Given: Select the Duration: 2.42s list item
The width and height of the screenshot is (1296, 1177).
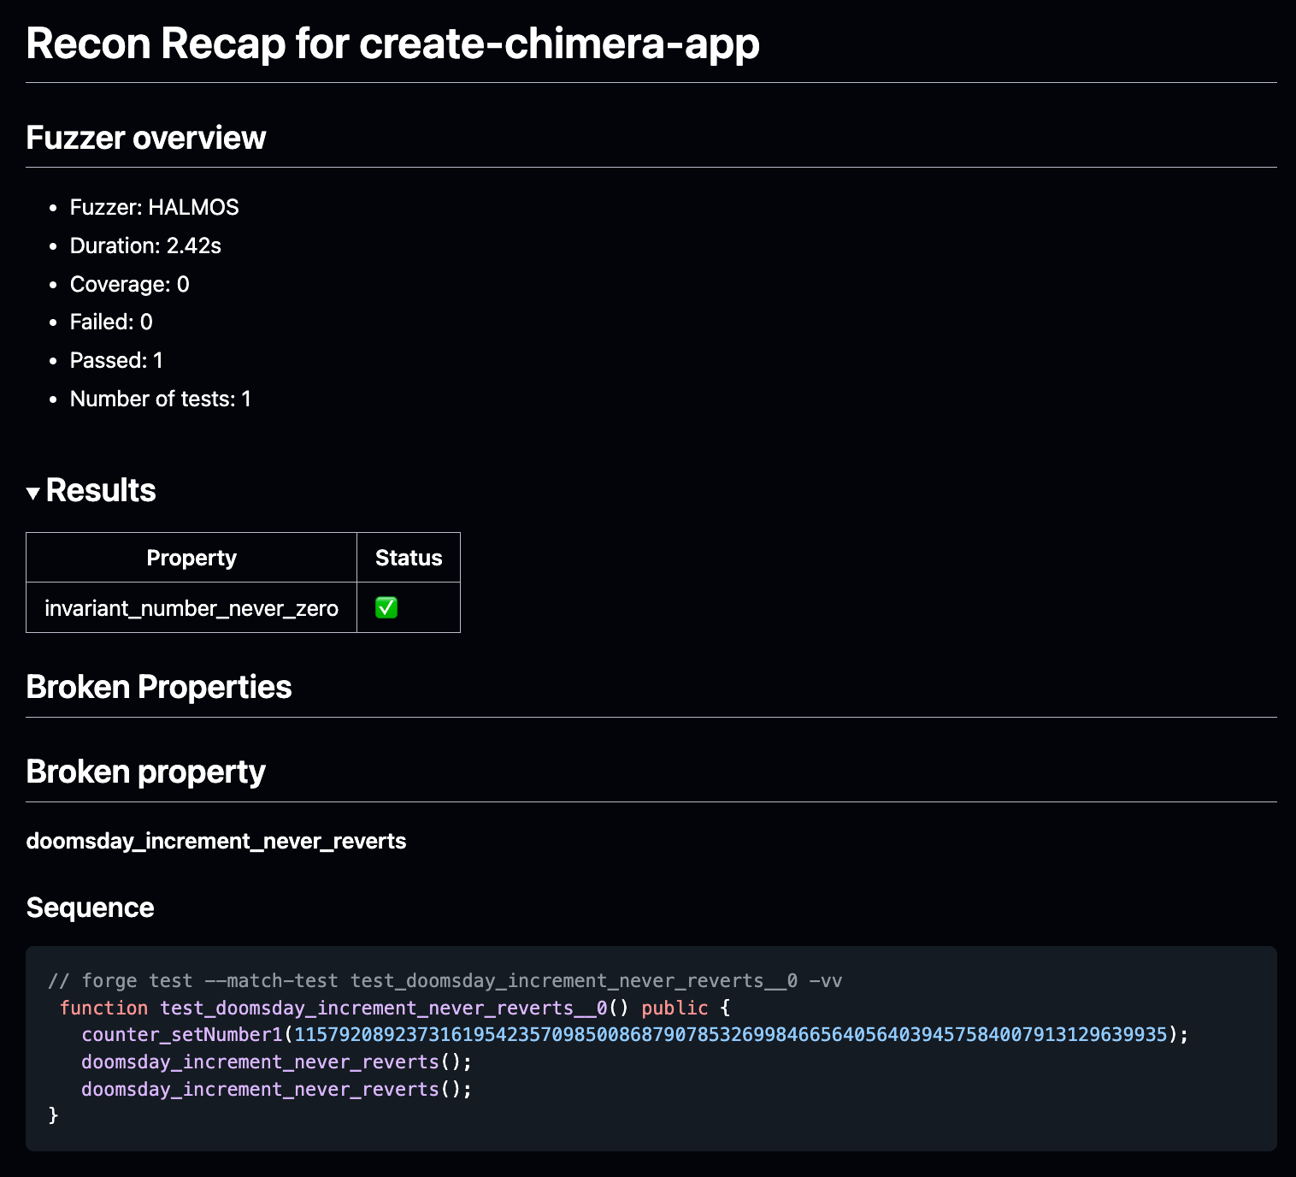Looking at the screenshot, I should [x=145, y=245].
